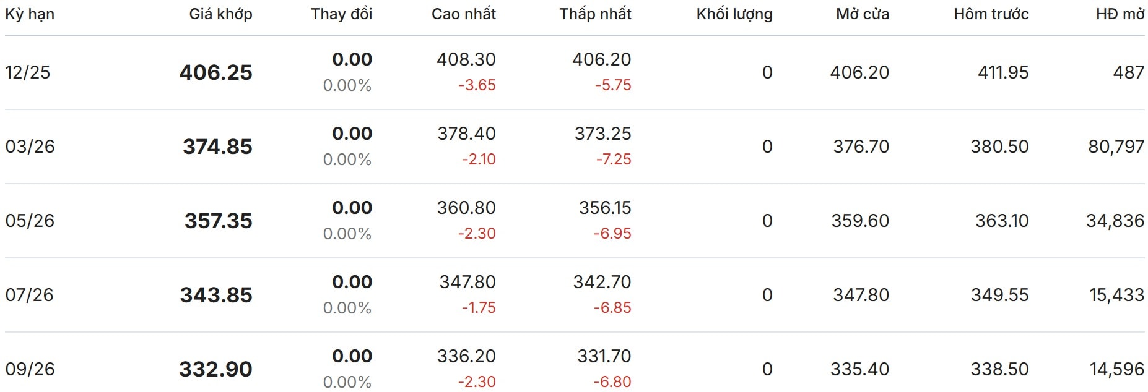Click the Thay đổi column header
Viewport: 1148px width, 392px height.
coord(341,14)
